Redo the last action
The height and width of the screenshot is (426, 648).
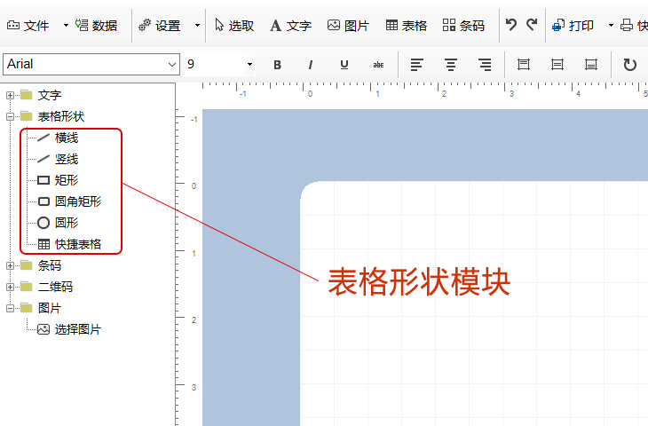531,25
